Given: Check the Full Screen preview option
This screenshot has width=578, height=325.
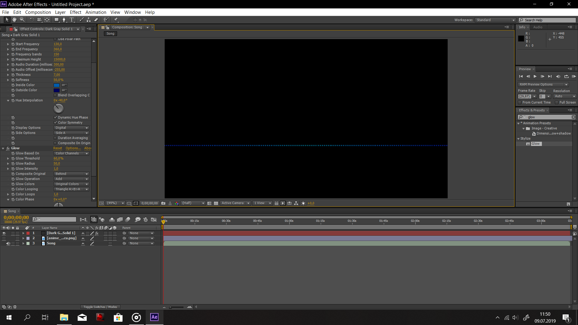Looking at the screenshot, I should (557, 103).
